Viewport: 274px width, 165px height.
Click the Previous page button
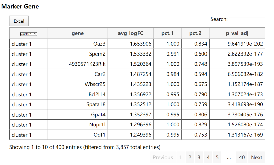[163, 157]
